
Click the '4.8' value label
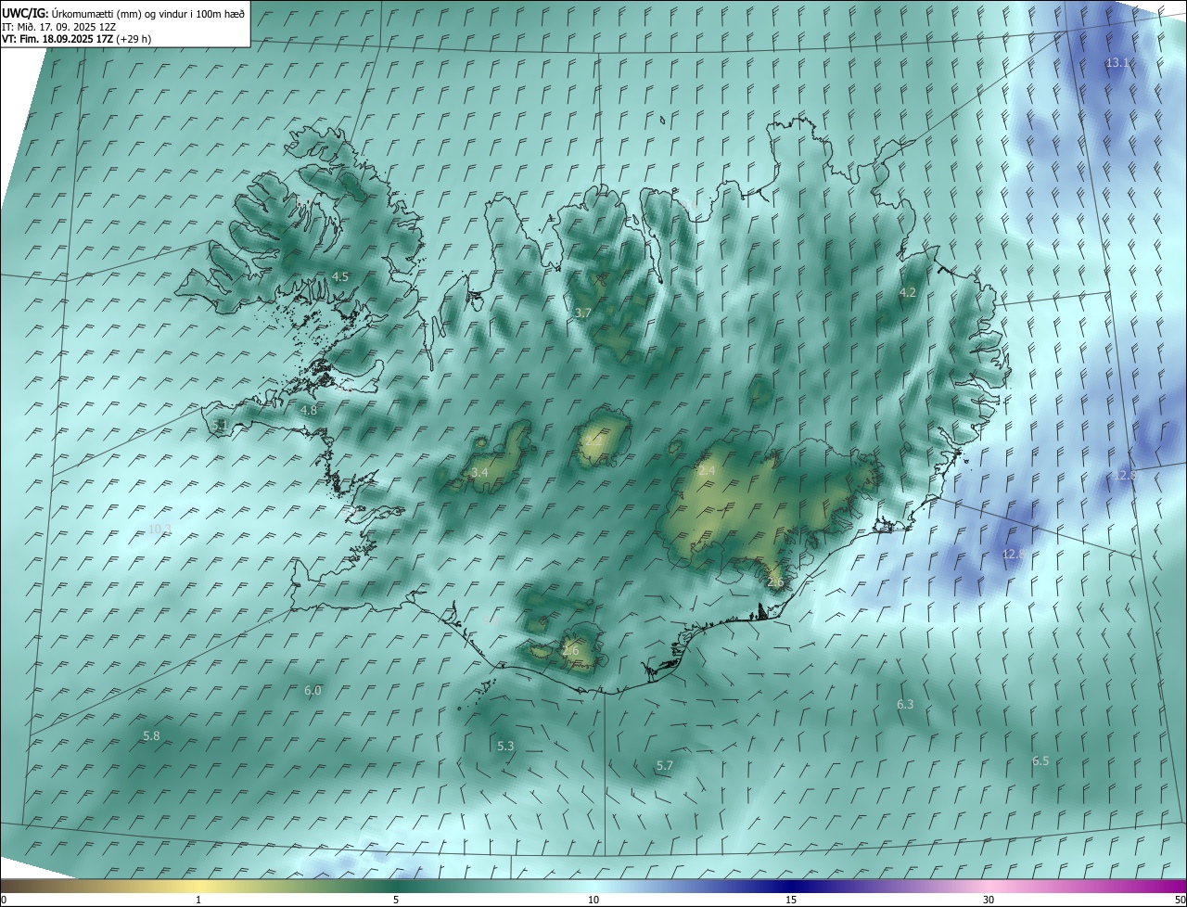tap(309, 410)
